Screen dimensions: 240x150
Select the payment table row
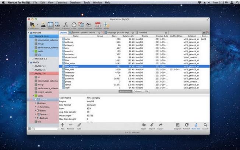[x=134, y=79]
